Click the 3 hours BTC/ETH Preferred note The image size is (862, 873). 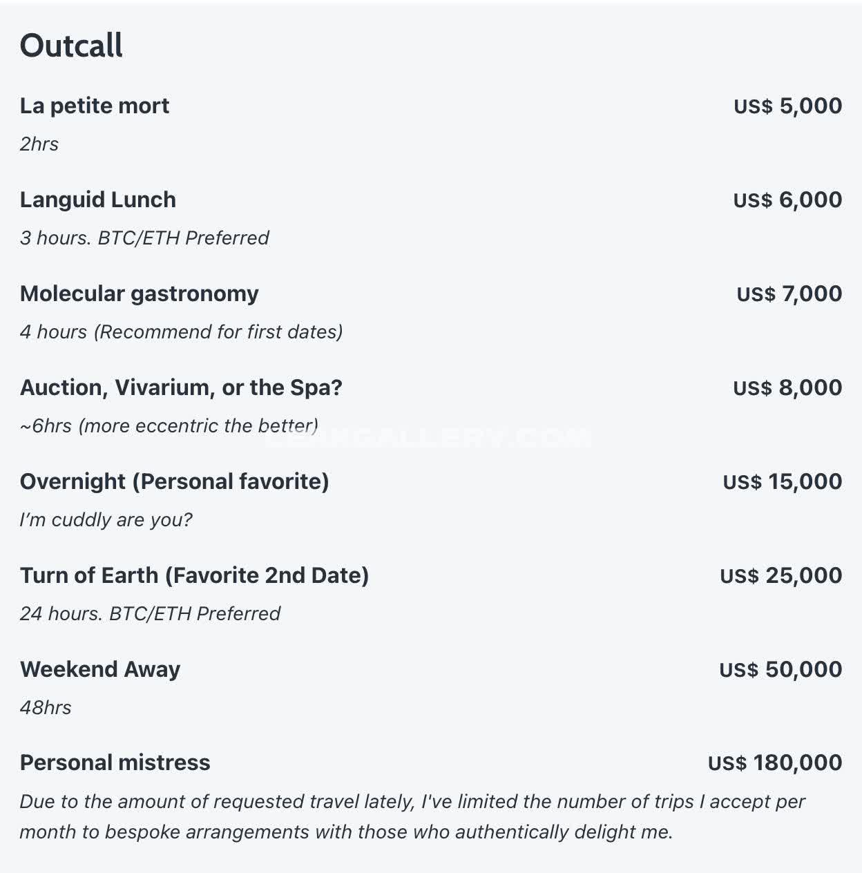click(144, 238)
